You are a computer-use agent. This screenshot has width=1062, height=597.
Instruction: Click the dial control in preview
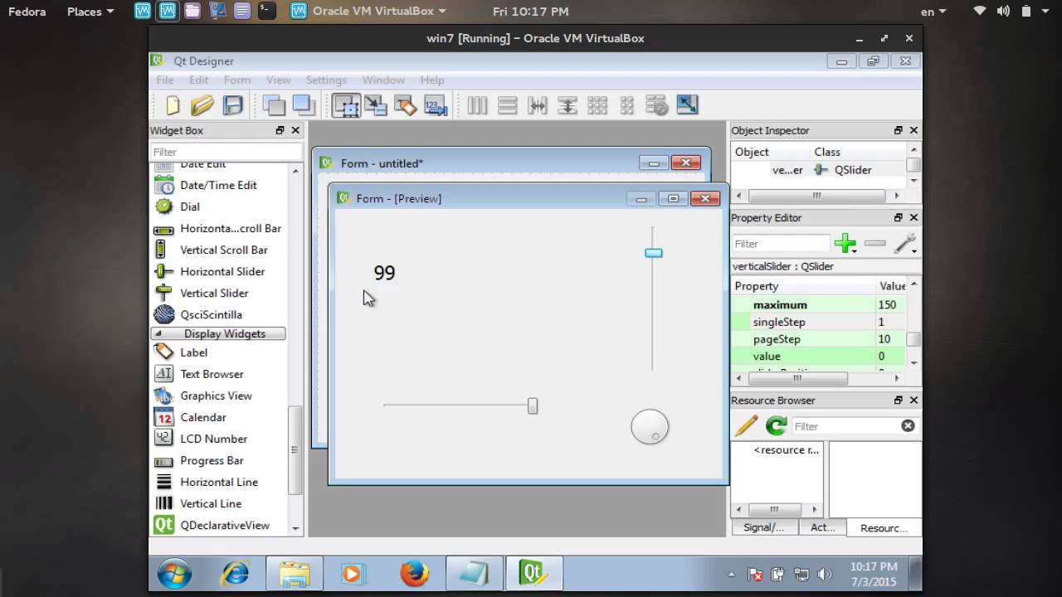click(x=650, y=427)
